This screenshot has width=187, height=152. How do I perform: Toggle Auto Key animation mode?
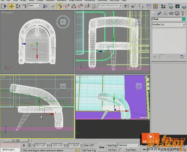click(x=112, y=145)
